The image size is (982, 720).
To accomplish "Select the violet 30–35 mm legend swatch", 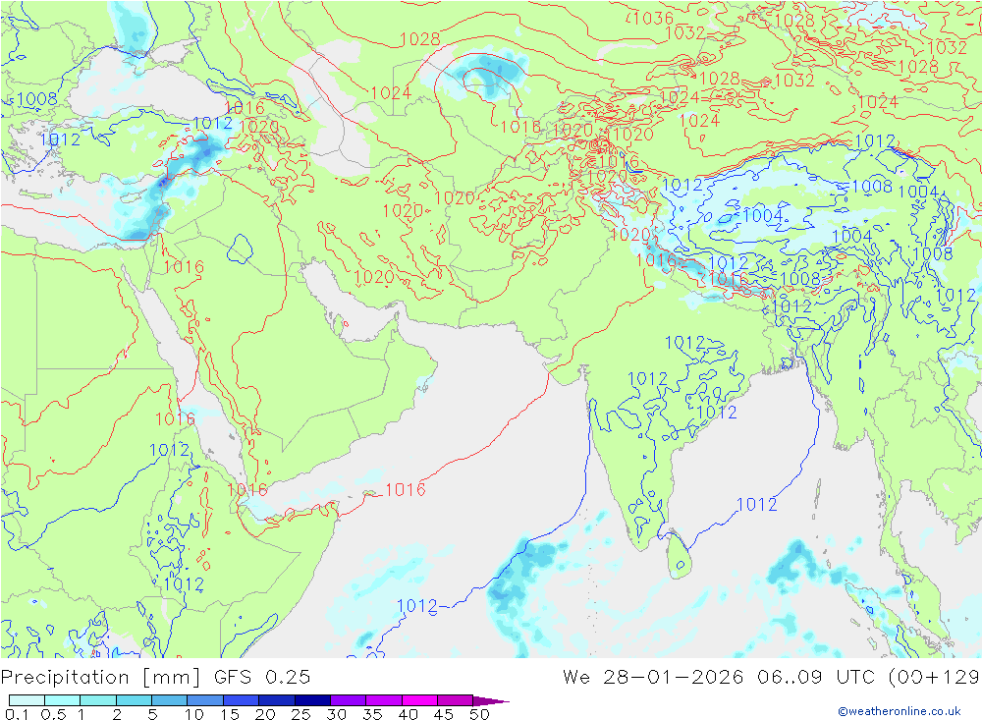I will coord(349,700).
